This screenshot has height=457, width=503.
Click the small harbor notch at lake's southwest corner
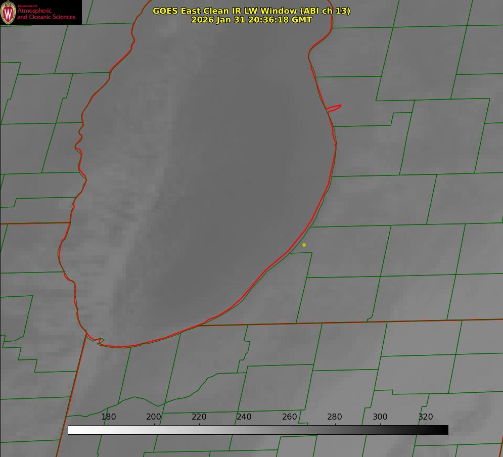(100, 341)
